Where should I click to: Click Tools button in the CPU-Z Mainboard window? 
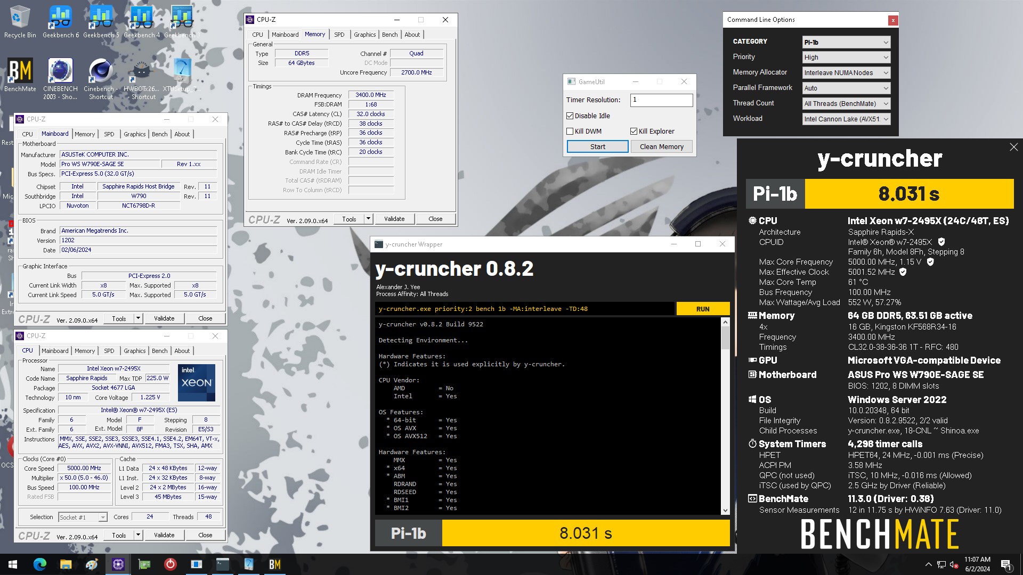pyautogui.click(x=119, y=318)
